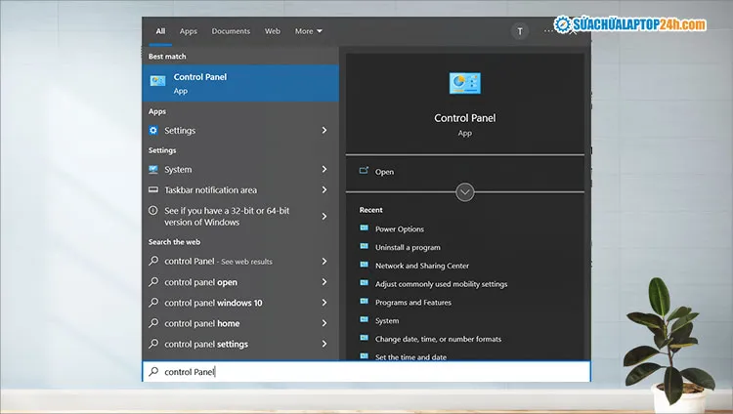This screenshot has width=733, height=414.
Task: Expand the Taskbar notification area arrow
Action: (324, 189)
